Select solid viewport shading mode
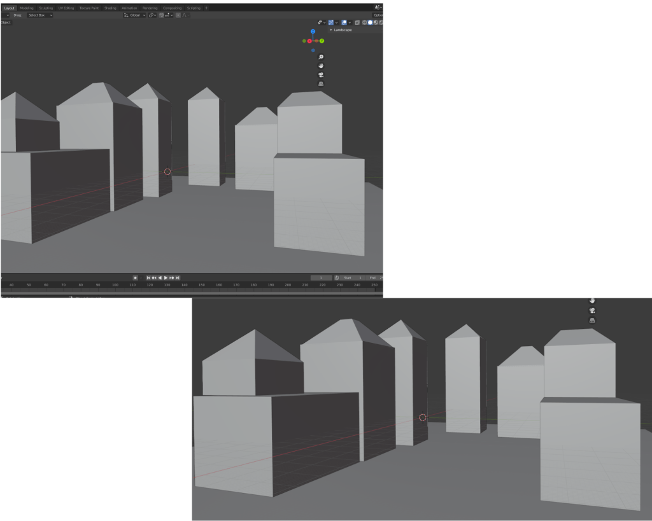Image resolution: width=652 pixels, height=521 pixels. pos(370,22)
